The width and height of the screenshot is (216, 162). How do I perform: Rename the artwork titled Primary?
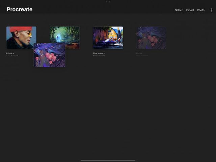pyautogui.click(x=10, y=53)
